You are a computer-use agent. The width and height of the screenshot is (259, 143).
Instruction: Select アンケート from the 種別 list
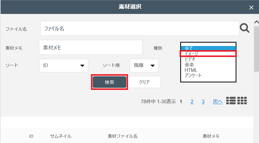tap(208, 75)
